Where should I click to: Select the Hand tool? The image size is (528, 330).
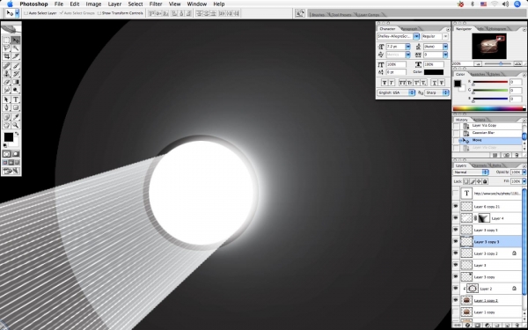(x=6, y=125)
